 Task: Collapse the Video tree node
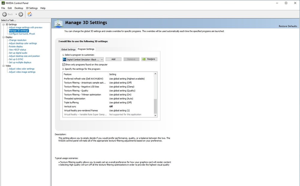(x=3, y=66)
